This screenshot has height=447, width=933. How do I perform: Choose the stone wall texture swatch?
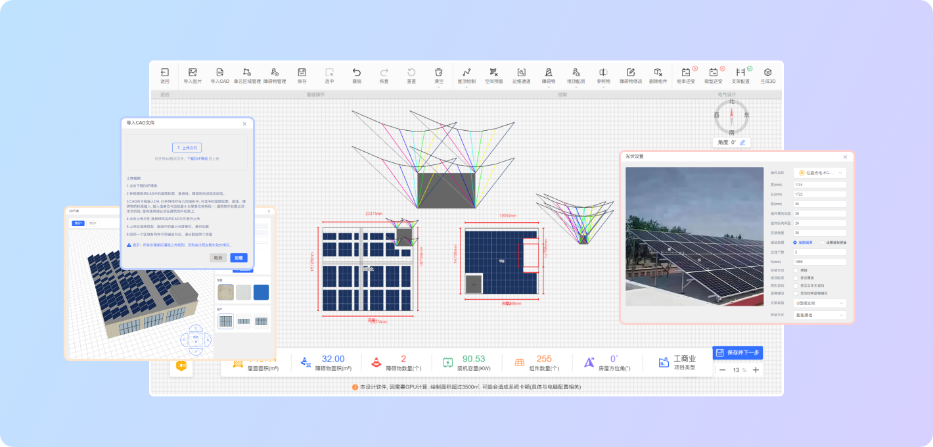(x=225, y=292)
